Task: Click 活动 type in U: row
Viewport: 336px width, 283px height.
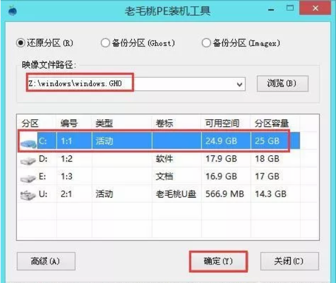Action: [x=104, y=194]
